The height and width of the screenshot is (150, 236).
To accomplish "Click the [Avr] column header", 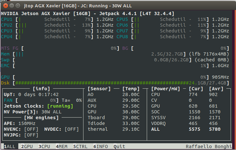I will tap(216, 89).
